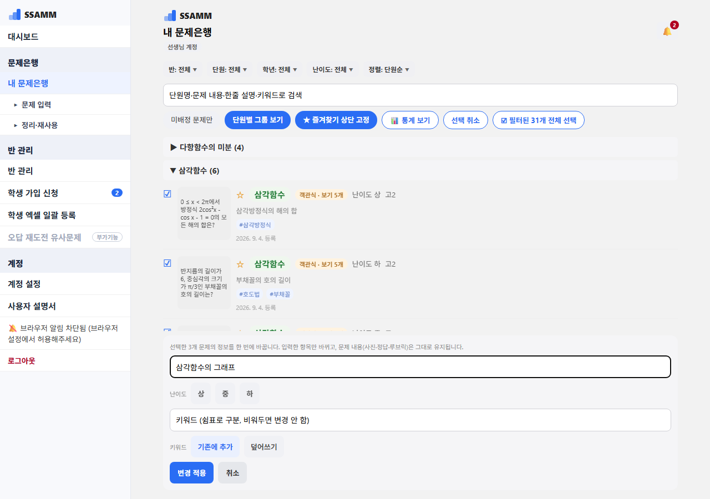Viewport: 710px width, 499px height.
Task: Open the notification bell
Action: point(667,32)
